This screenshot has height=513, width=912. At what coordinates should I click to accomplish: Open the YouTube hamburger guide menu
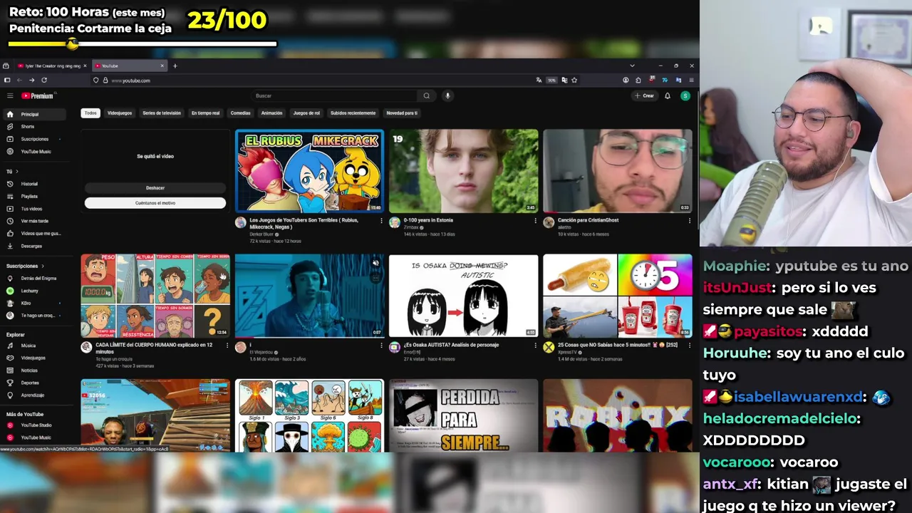pyautogui.click(x=10, y=95)
